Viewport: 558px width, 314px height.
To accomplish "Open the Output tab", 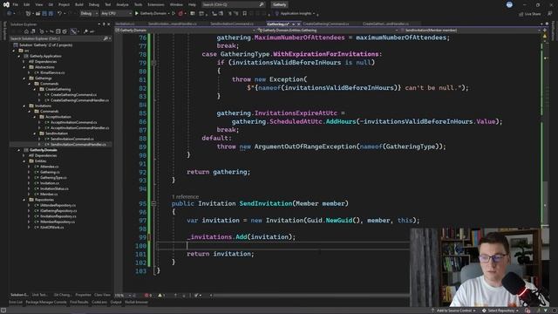I will (x=116, y=302).
